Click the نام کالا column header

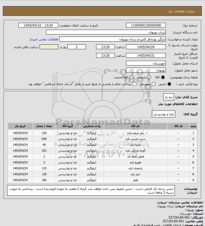coord(135,126)
